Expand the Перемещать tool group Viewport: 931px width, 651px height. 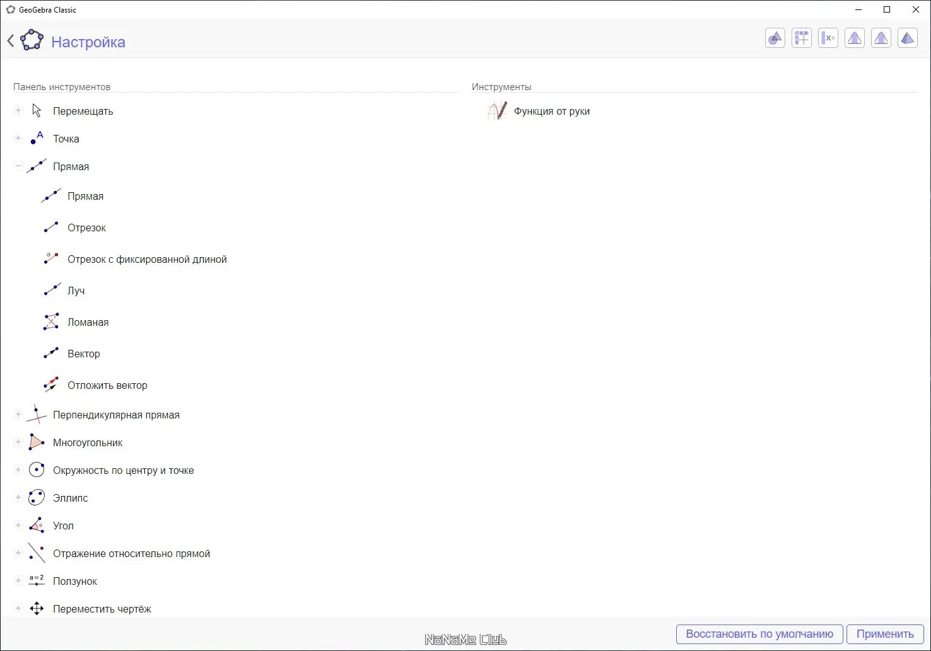point(18,111)
